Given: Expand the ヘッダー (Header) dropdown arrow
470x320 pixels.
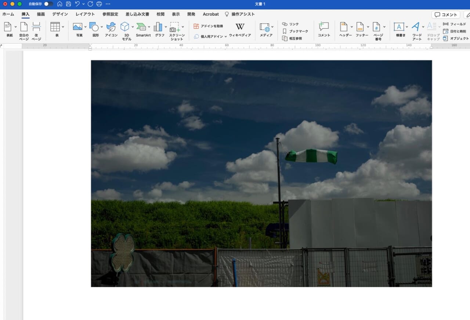Looking at the screenshot, I should 351,27.
